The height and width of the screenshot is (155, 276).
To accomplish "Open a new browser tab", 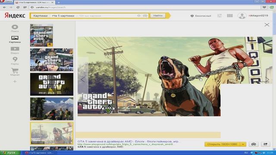I will click(59, 3).
